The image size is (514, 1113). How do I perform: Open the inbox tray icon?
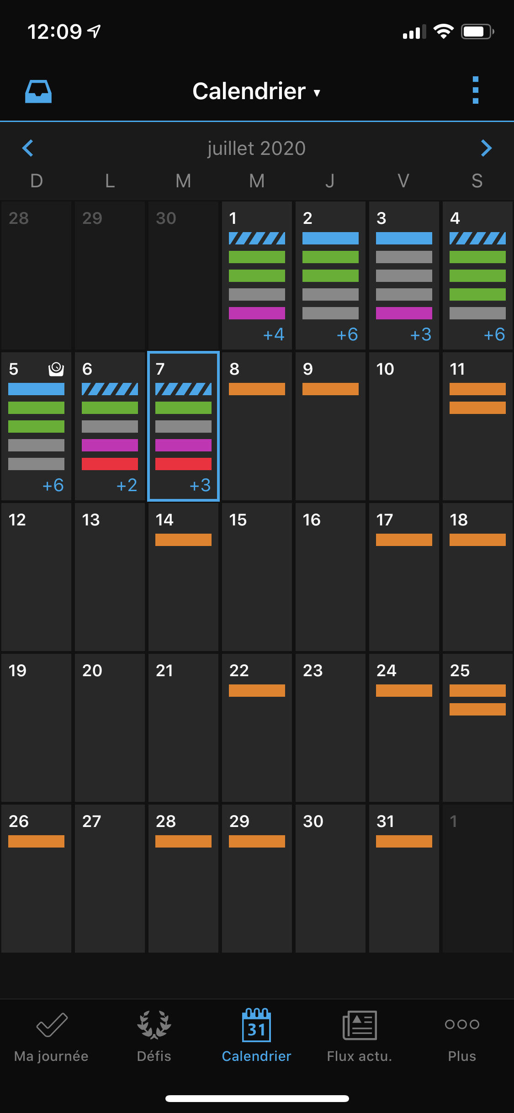coord(38,91)
